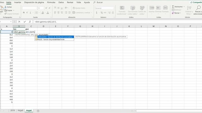202x113 pixels.
Task: Click the Insertar cells icon
Action: [151, 8]
